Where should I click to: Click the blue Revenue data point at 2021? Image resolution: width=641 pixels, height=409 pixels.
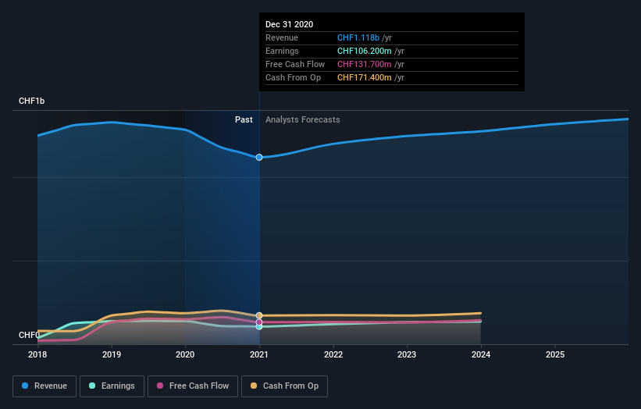[259, 158]
